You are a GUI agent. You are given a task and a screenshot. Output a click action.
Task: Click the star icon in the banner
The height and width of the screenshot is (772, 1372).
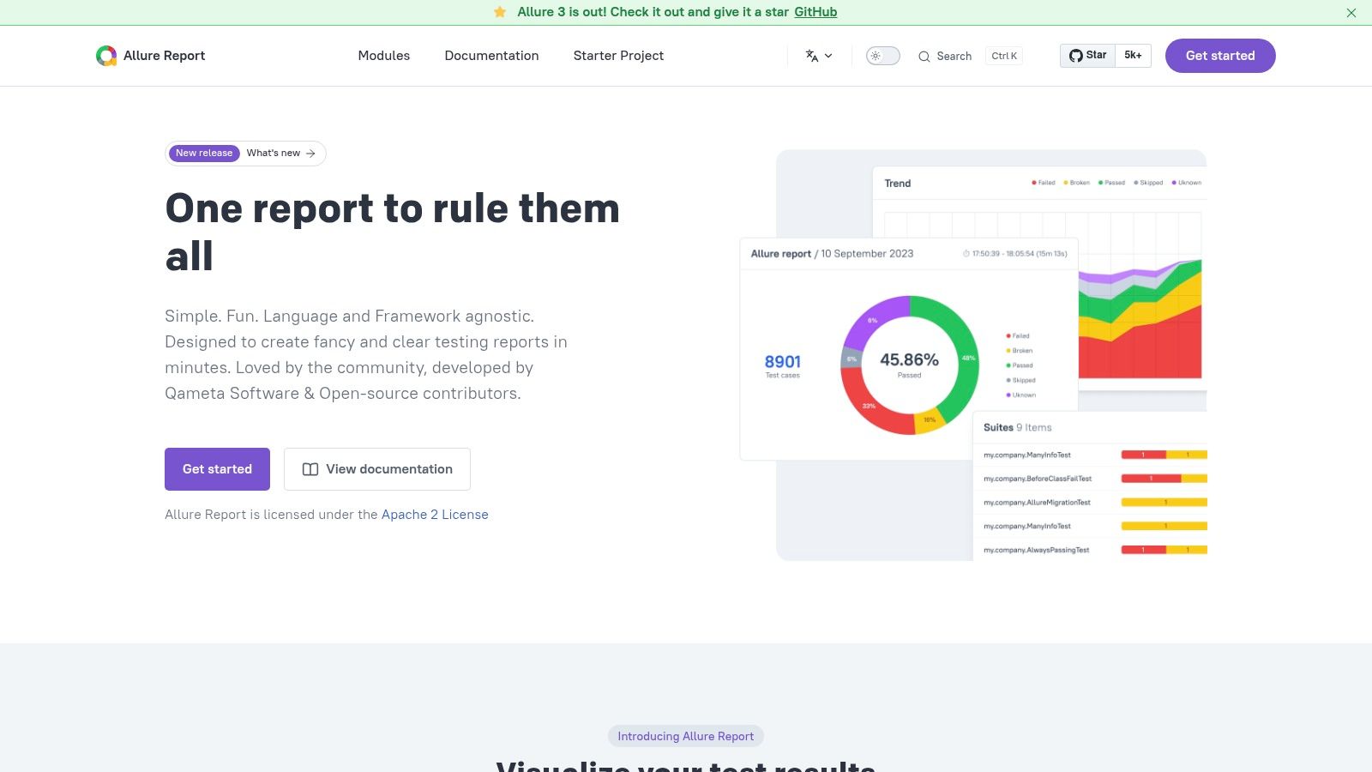[x=500, y=12]
